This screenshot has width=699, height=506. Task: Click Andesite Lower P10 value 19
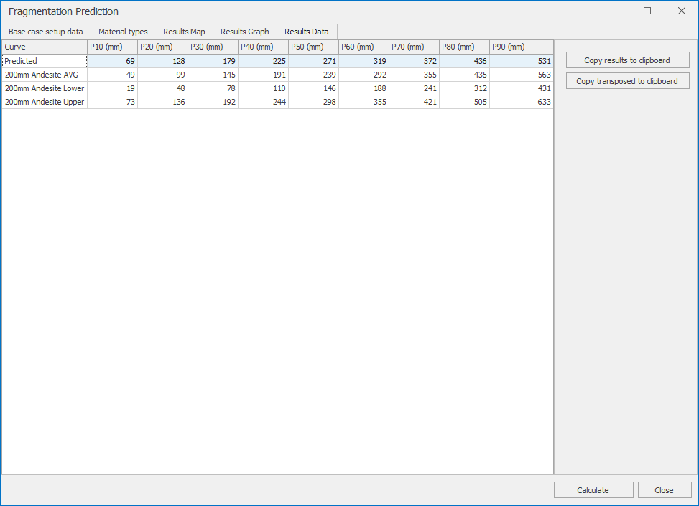(x=112, y=88)
